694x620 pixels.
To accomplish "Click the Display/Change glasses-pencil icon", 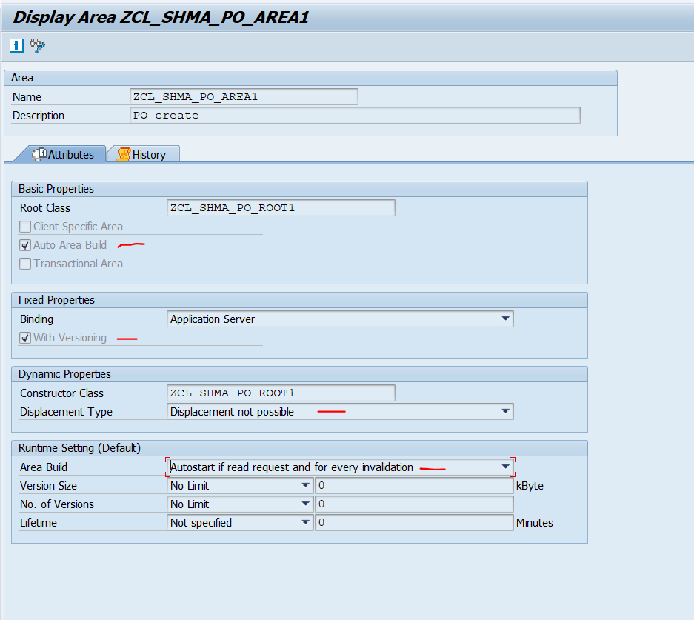I will (36, 45).
